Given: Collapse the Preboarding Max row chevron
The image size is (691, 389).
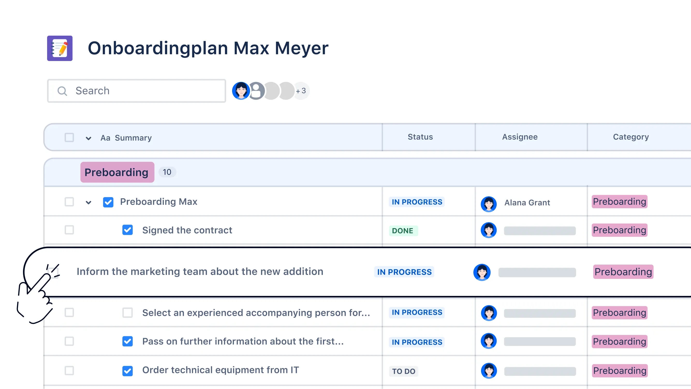Looking at the screenshot, I should click(88, 203).
